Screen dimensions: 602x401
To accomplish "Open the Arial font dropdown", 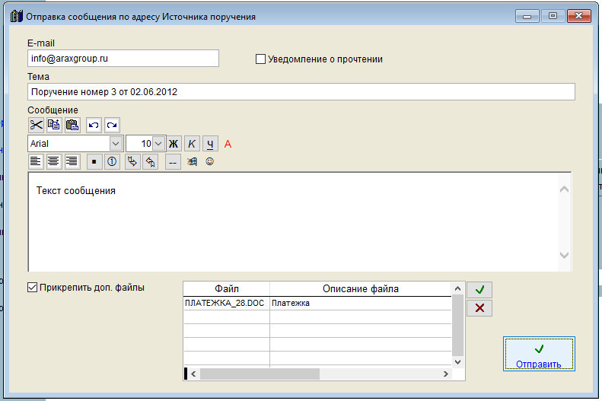I will coord(116,144).
